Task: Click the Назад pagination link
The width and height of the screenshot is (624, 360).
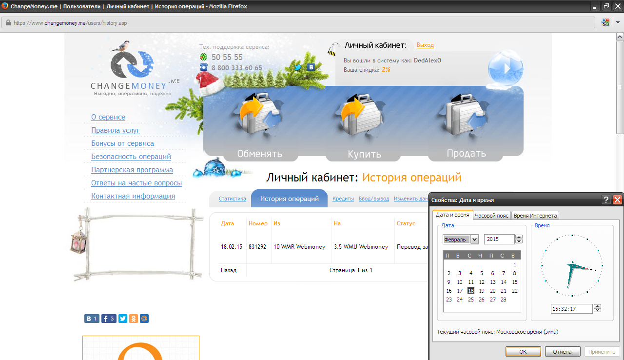Action: tap(229, 270)
